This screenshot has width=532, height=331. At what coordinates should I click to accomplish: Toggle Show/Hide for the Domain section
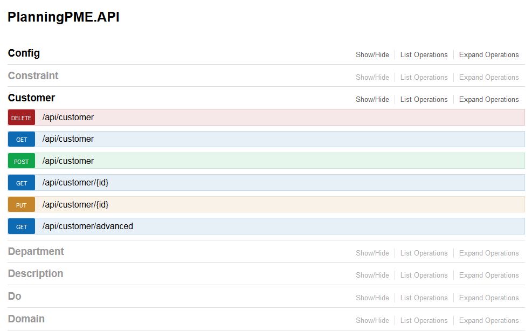(372, 321)
